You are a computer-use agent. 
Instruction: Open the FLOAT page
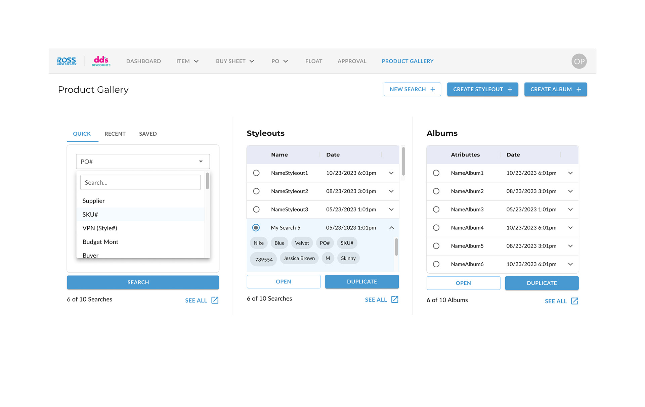click(x=314, y=61)
